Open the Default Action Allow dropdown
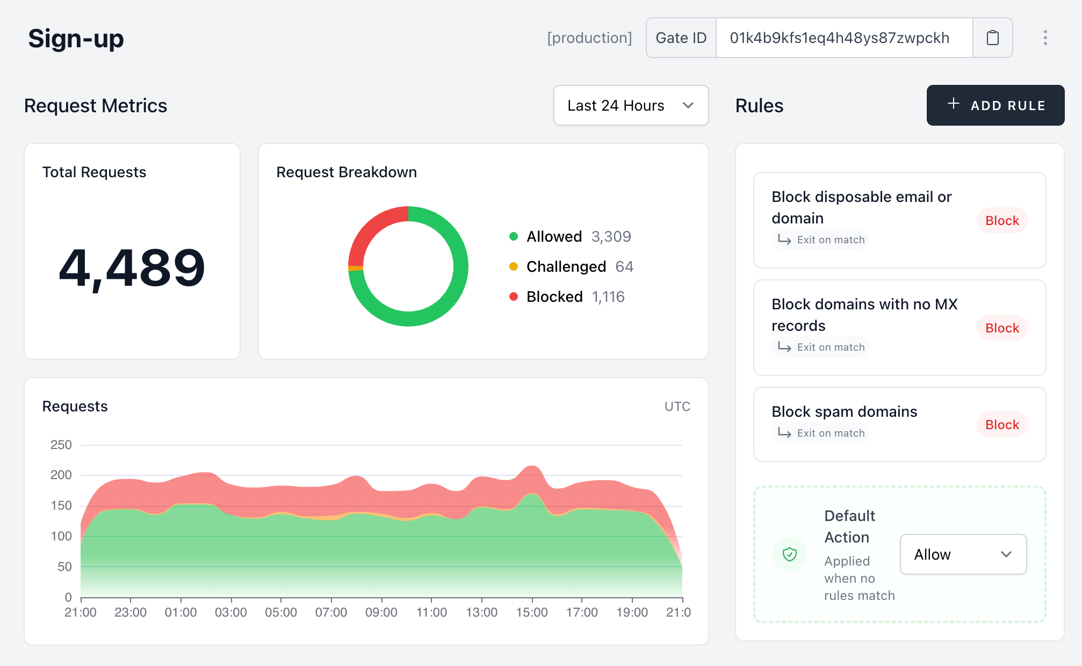 point(963,554)
